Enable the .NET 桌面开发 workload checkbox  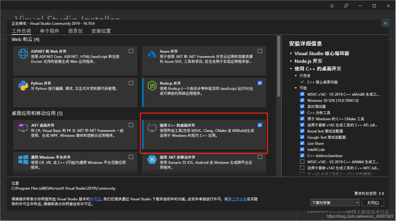point(131,125)
